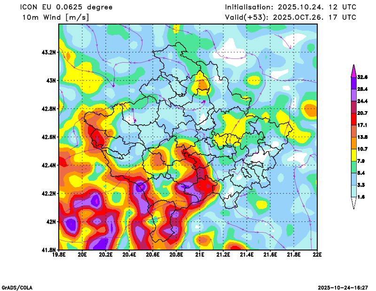The image size is (376, 291).
Task: Click the white bottom arrow of the legend
Action: pos(353,203)
